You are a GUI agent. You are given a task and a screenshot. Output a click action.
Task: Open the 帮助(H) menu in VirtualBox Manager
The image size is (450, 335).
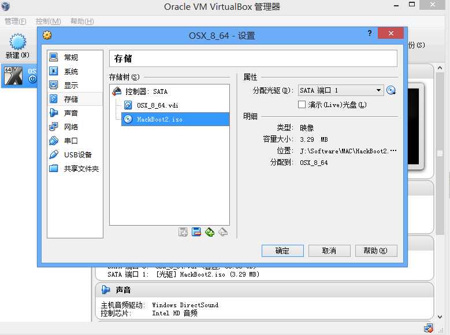82,21
